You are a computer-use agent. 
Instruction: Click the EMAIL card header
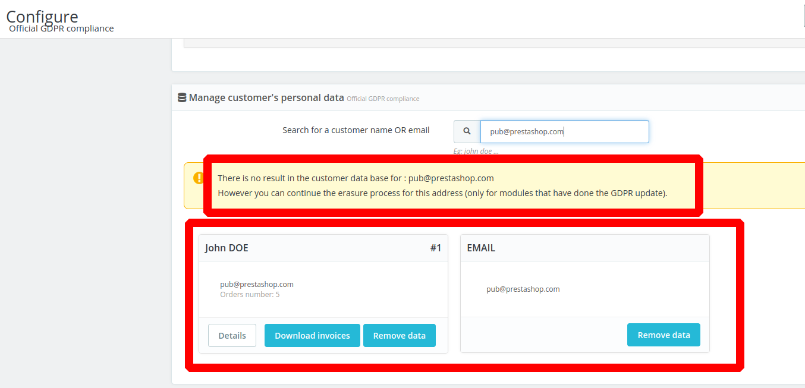click(x=480, y=248)
